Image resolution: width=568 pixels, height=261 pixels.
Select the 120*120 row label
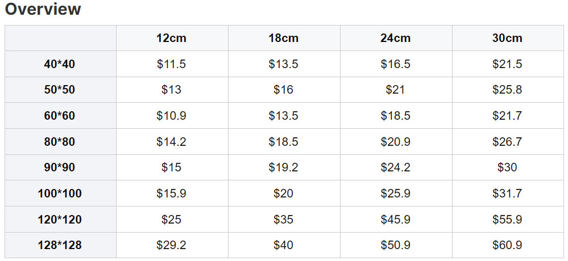click(x=60, y=220)
